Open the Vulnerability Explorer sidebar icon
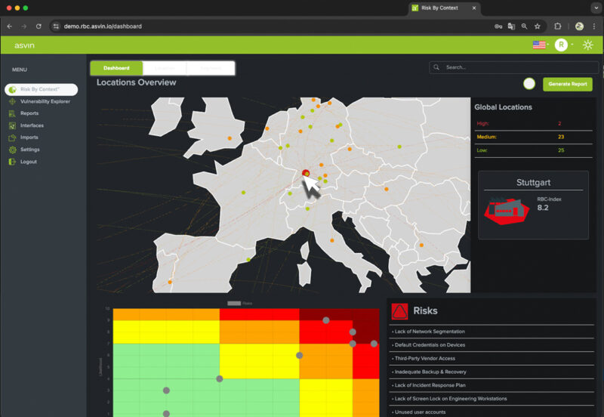This screenshot has height=417, width=604. coord(13,101)
